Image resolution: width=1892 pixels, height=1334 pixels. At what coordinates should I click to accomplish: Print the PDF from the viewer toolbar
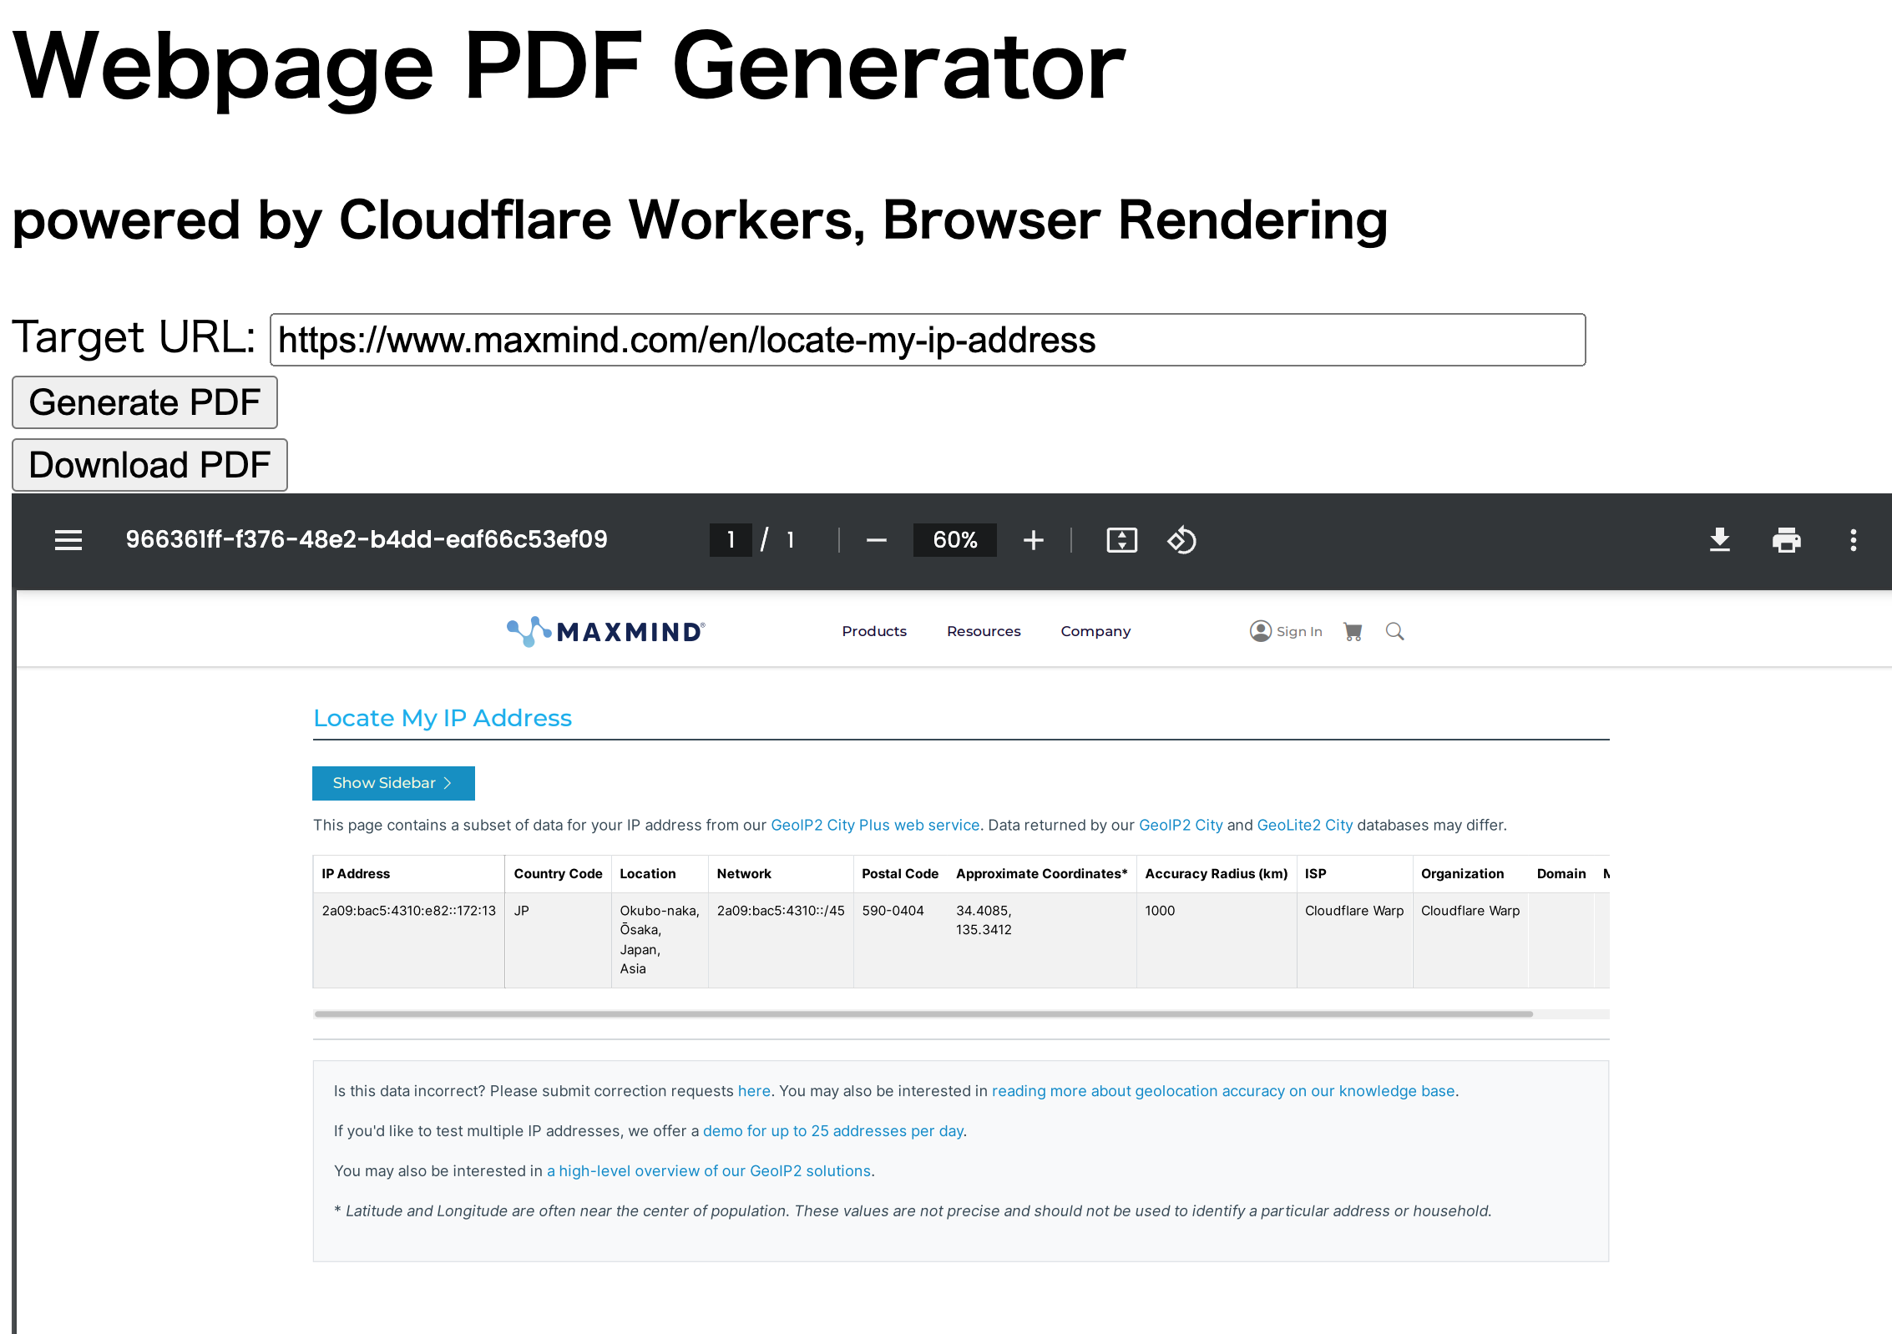[x=1787, y=540]
